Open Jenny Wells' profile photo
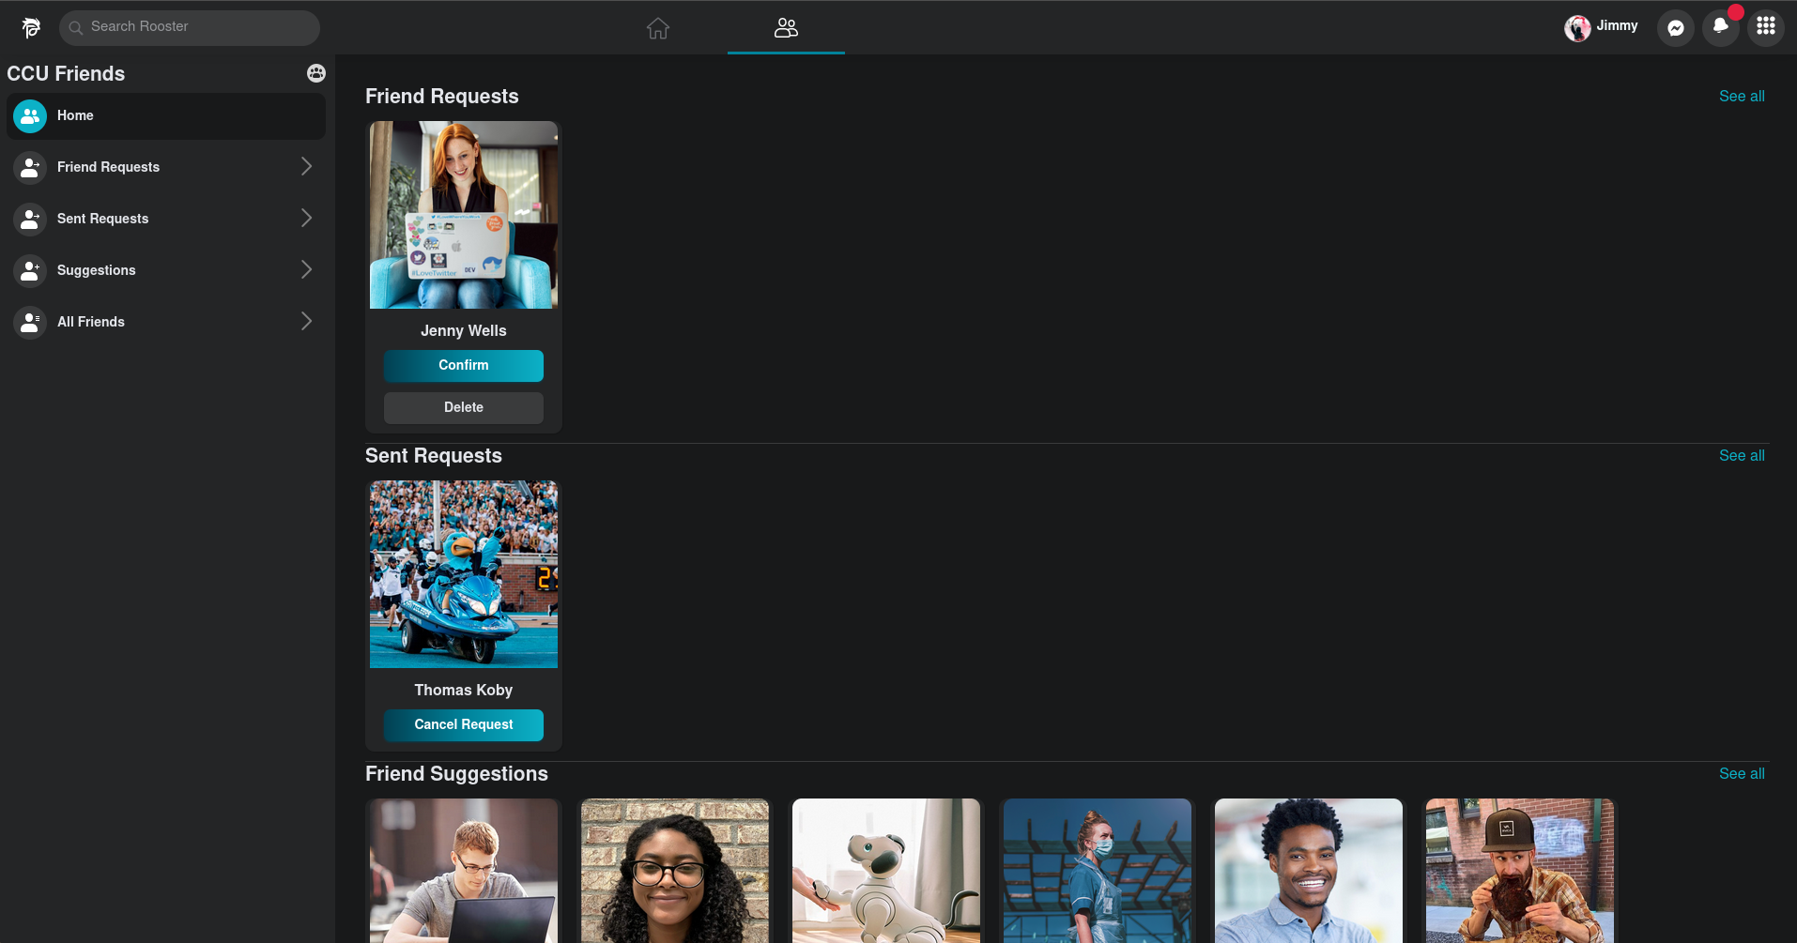Screen dimensions: 1797x943 tap(464, 215)
